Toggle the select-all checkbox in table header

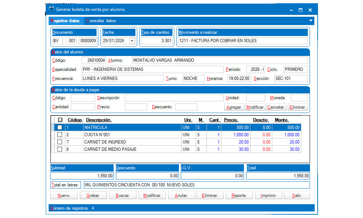coord(60,120)
